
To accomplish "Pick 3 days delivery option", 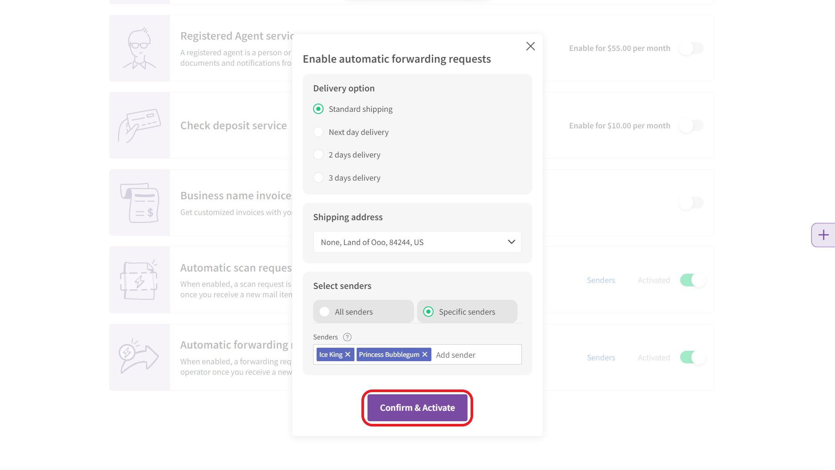I will point(318,178).
